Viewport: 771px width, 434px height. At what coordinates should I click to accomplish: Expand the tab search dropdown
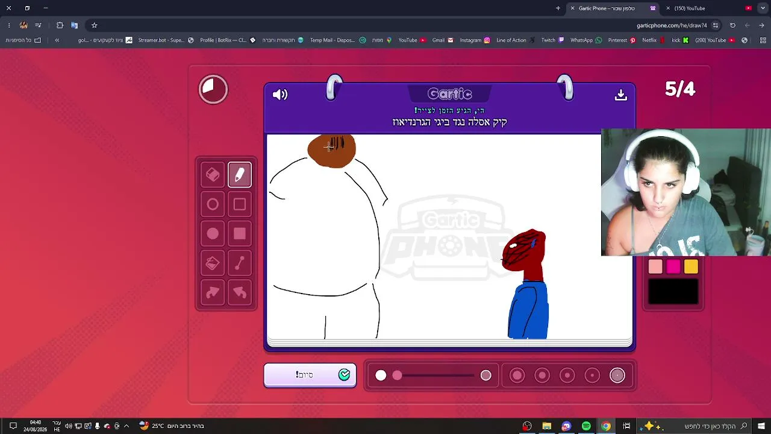762,8
